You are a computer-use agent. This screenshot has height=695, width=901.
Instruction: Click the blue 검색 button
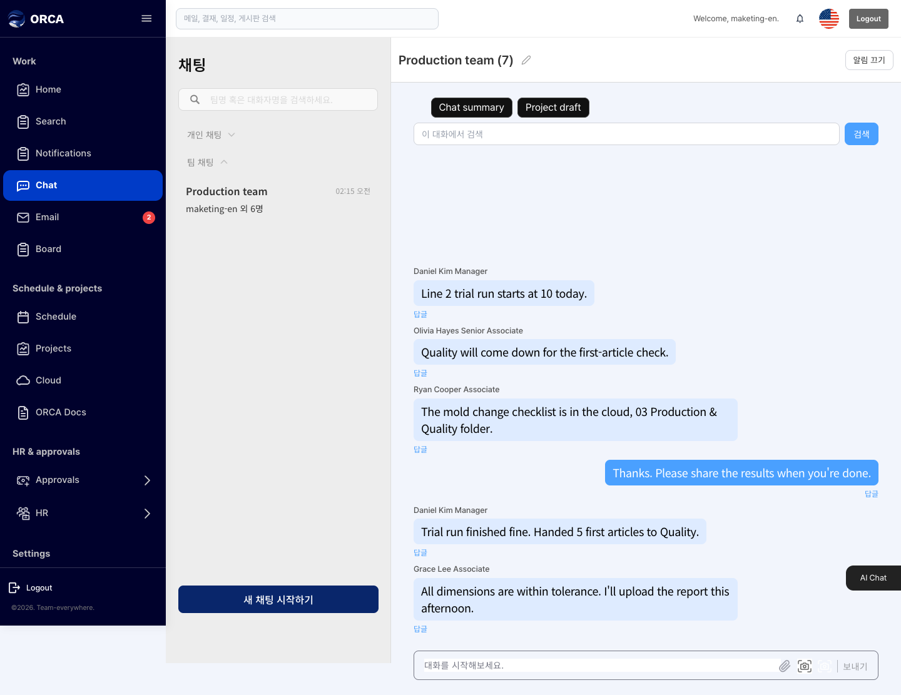click(x=862, y=134)
